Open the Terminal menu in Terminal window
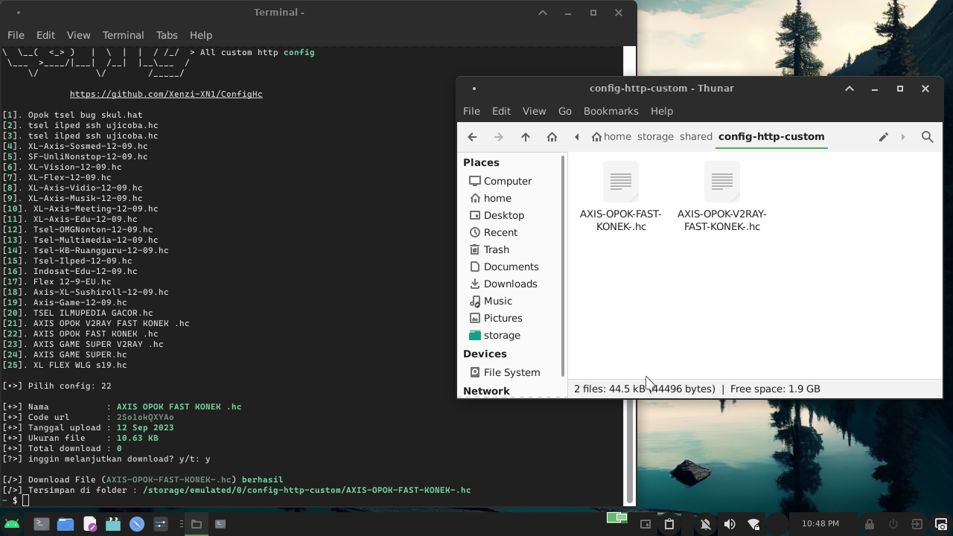The image size is (953, 536). click(123, 35)
